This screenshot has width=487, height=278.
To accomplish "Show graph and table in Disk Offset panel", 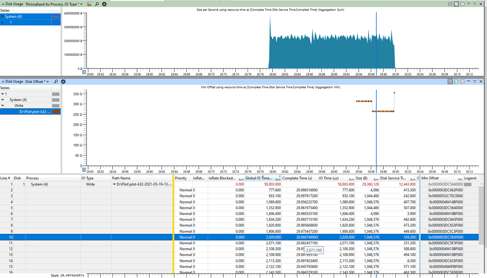I will [450, 81].
